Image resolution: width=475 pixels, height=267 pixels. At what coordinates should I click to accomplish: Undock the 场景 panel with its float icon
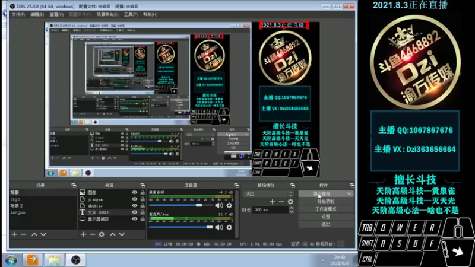click(74, 185)
